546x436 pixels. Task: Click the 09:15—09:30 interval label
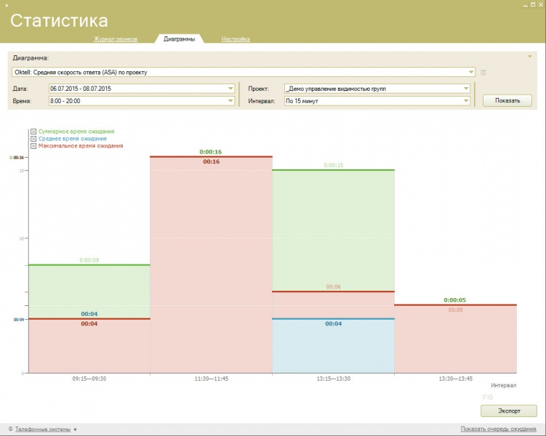click(x=89, y=379)
